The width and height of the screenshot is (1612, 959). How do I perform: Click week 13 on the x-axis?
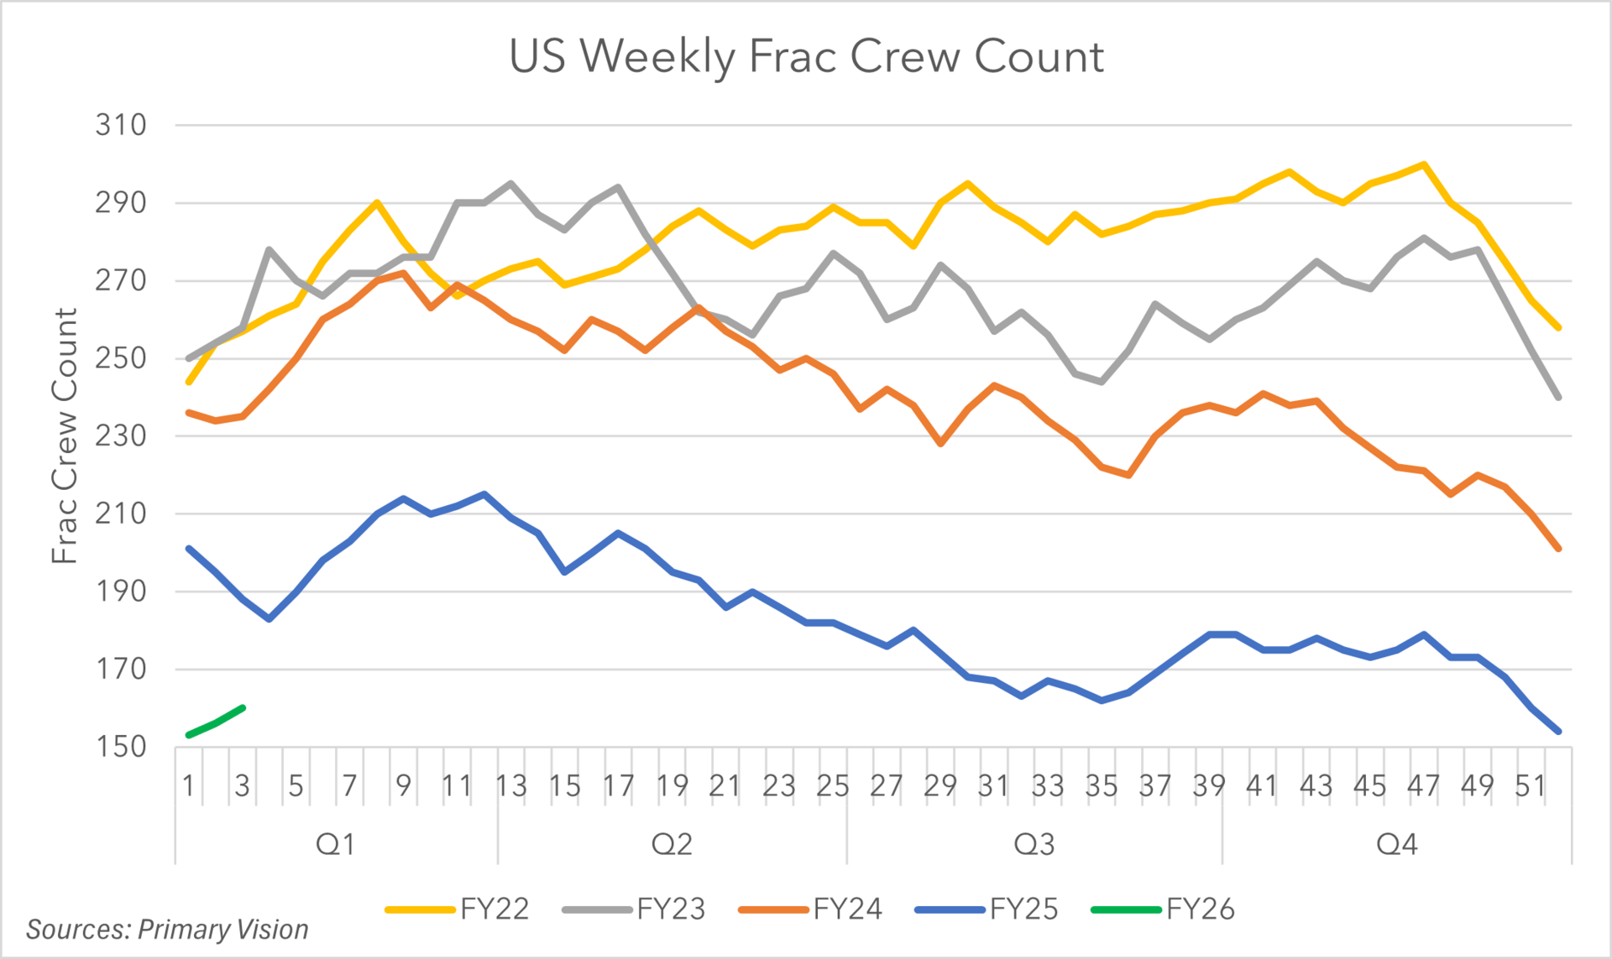coord(511,786)
